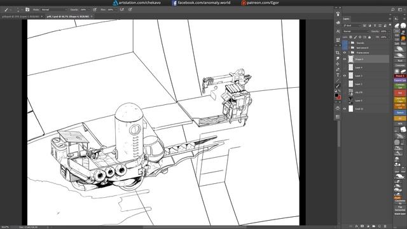The width and height of the screenshot is (407, 229).
Task: Select the Type tool
Action: 338,75
